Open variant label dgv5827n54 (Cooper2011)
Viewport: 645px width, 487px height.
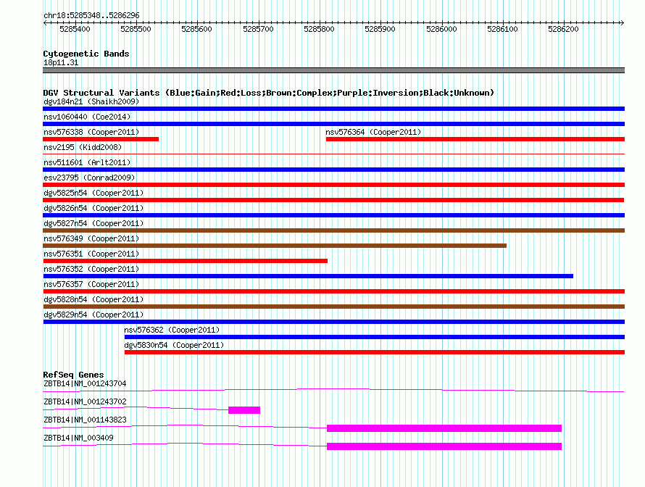(93, 223)
